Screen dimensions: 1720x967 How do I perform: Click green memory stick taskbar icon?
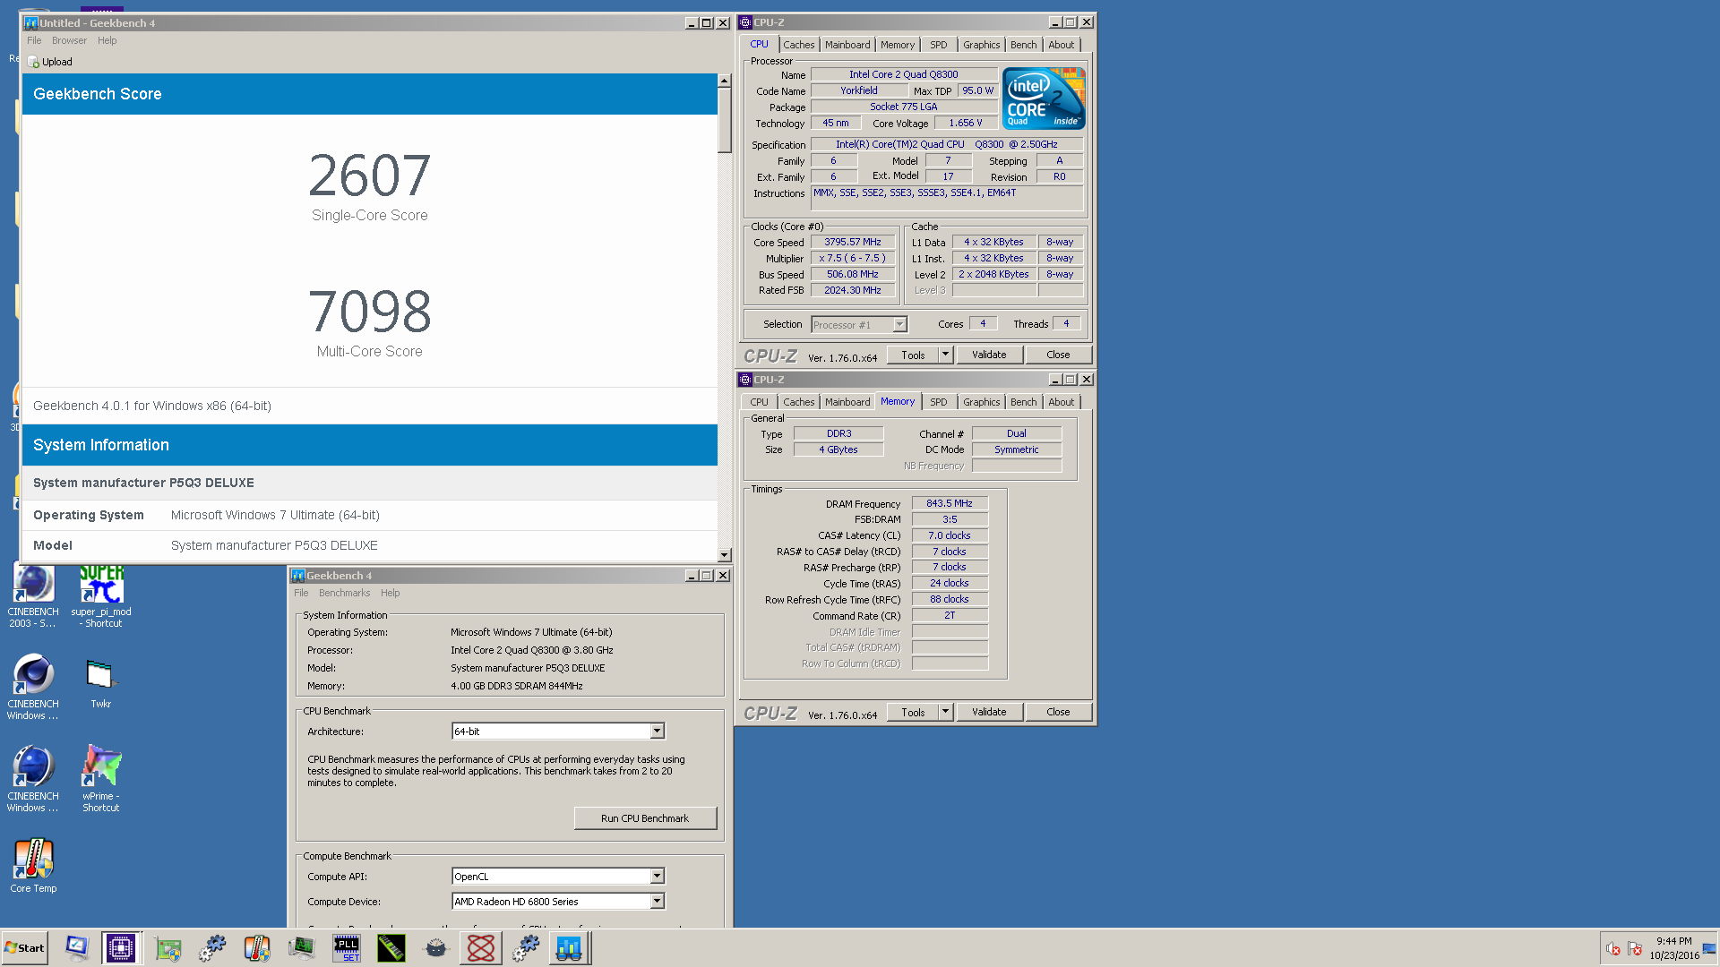391,947
